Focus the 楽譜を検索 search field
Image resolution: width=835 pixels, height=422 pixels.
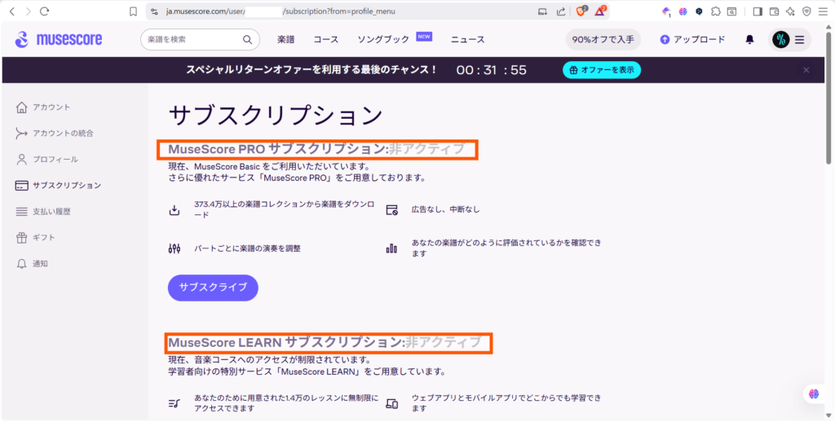tap(192, 39)
